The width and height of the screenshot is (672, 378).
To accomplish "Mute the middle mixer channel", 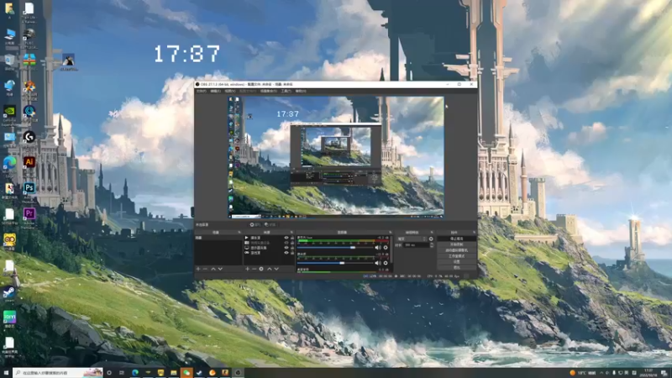I will (x=378, y=263).
